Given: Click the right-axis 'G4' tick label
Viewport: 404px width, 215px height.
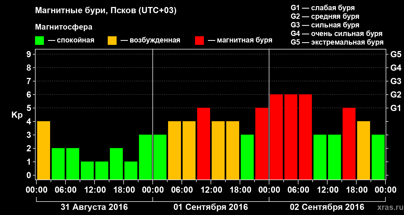Looking at the screenshot, I should (396, 68).
